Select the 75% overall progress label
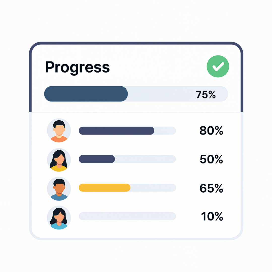The width and height of the screenshot is (272, 272). coord(206,94)
